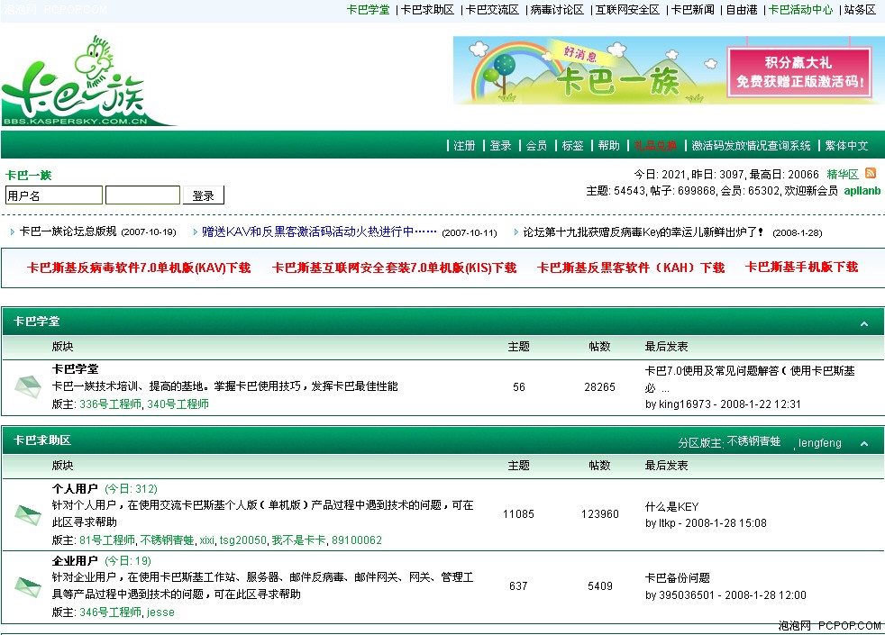Open 会员 in the green bar
885x635 pixels.
pyautogui.click(x=536, y=146)
